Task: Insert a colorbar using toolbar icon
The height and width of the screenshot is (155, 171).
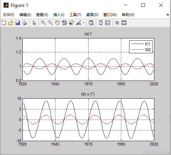Action: coord(101,23)
